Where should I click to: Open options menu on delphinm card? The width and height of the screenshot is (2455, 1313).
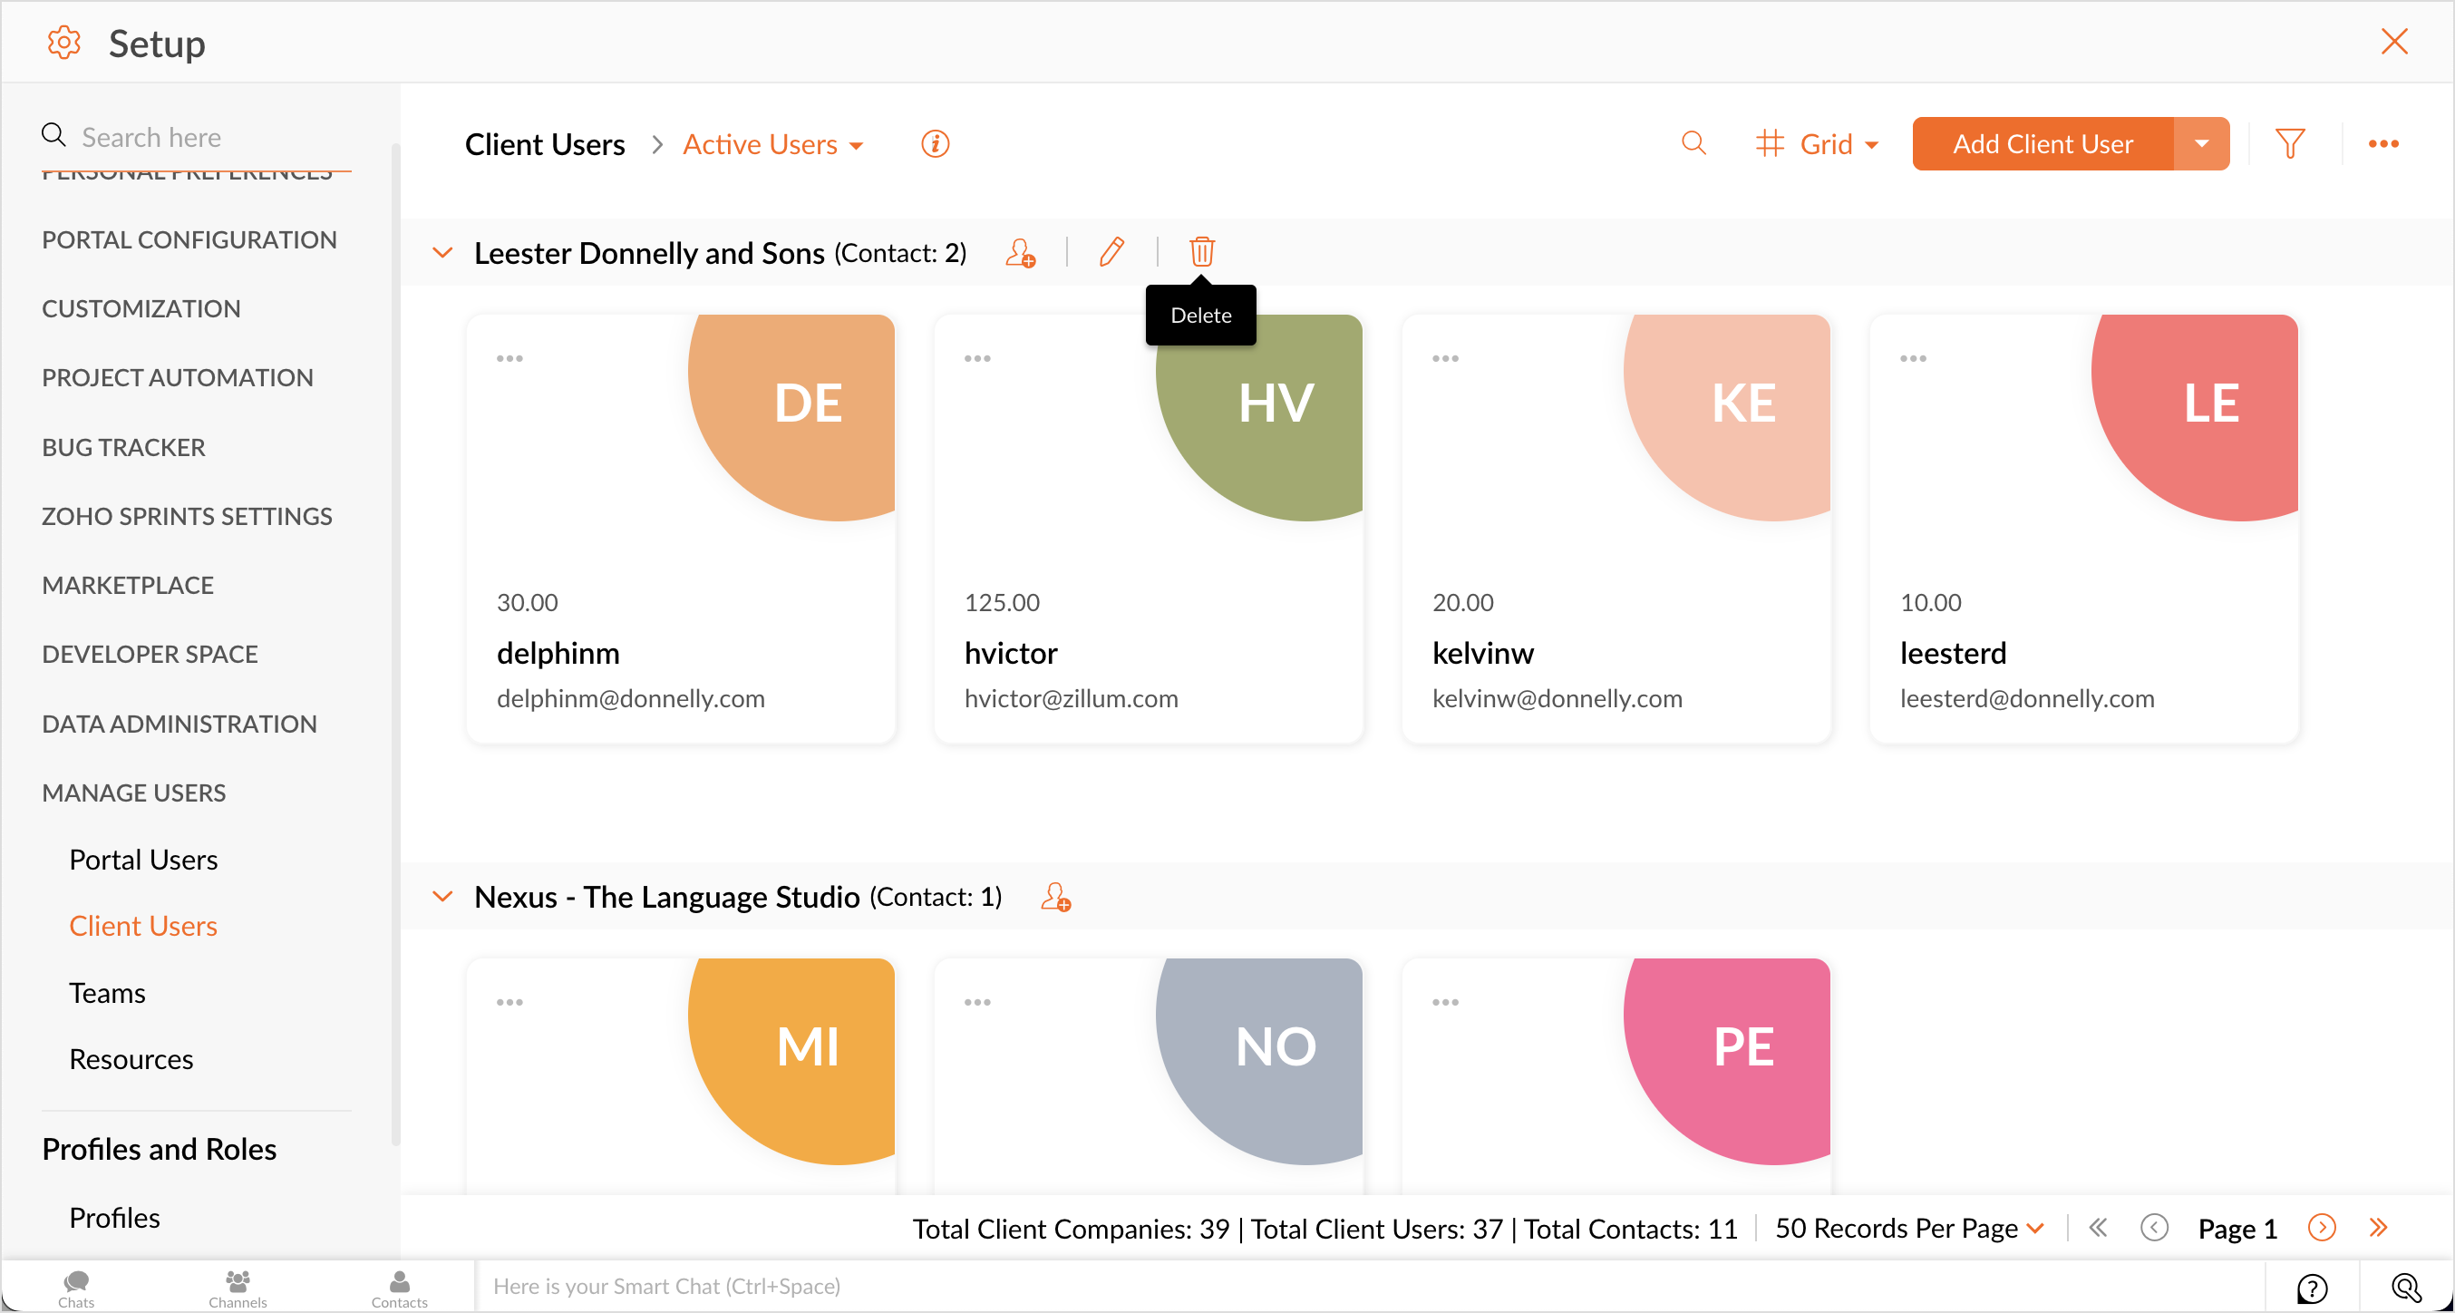(509, 358)
